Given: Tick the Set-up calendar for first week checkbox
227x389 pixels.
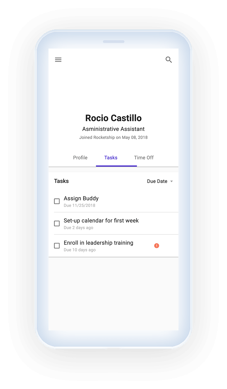Looking at the screenshot, I should (x=57, y=223).
